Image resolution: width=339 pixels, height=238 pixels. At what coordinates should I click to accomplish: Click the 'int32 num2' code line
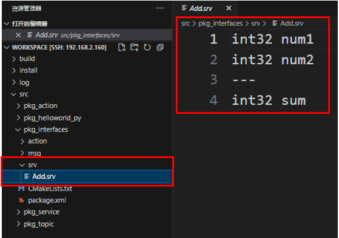[272, 59]
